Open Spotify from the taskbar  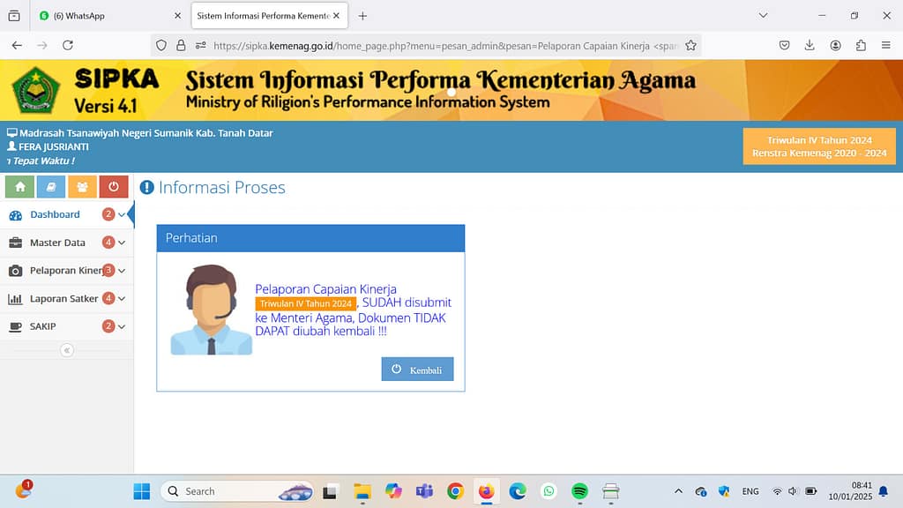tap(579, 491)
